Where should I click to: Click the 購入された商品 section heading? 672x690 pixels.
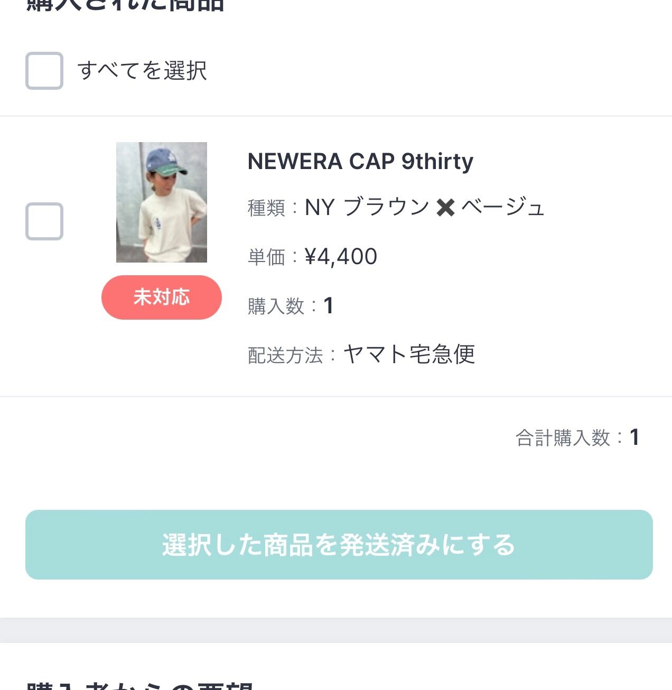[x=126, y=5]
